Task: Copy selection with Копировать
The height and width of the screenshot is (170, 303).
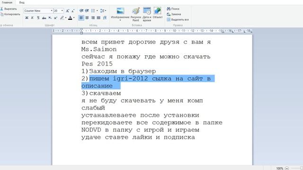Action: [10, 14]
